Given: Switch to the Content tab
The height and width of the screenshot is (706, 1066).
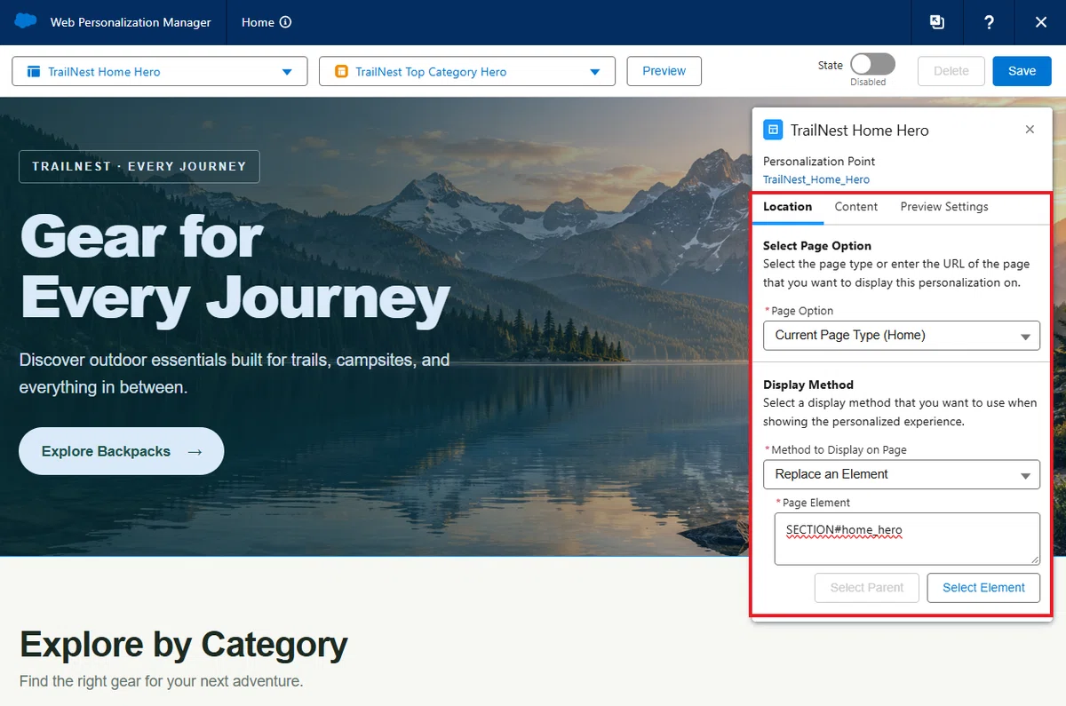Looking at the screenshot, I should [856, 207].
